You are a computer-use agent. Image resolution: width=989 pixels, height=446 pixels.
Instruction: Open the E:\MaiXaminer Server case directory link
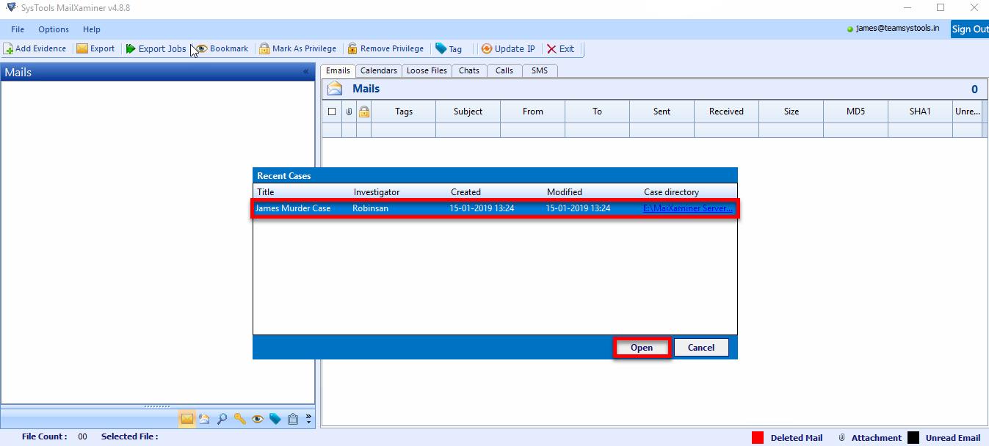688,208
